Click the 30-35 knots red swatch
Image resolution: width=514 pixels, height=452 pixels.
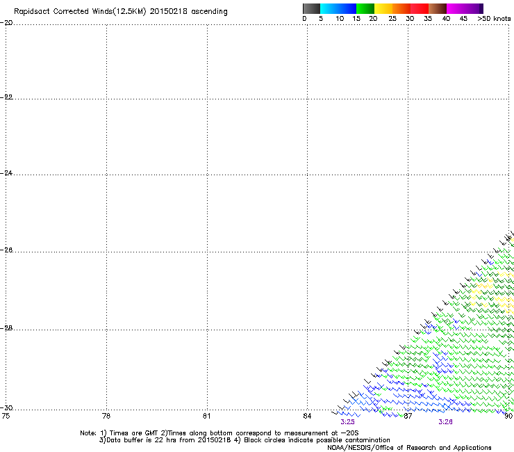(420, 8)
